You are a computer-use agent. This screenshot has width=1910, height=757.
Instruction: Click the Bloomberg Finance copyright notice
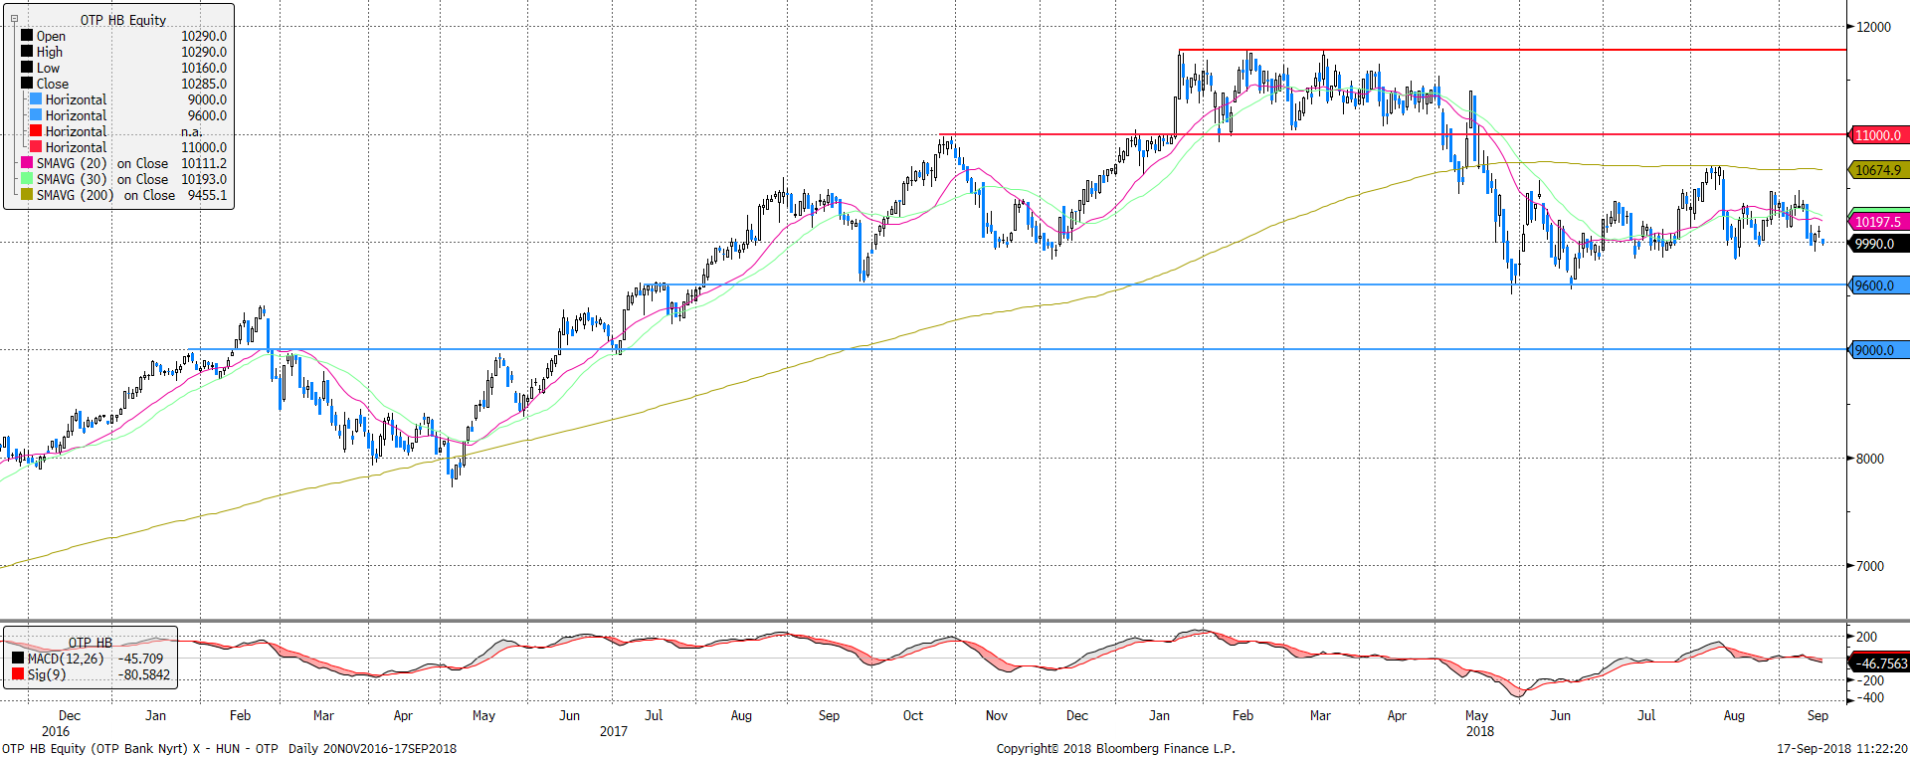[x=1116, y=748]
